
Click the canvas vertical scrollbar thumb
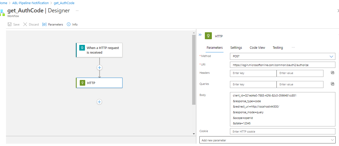194,70
